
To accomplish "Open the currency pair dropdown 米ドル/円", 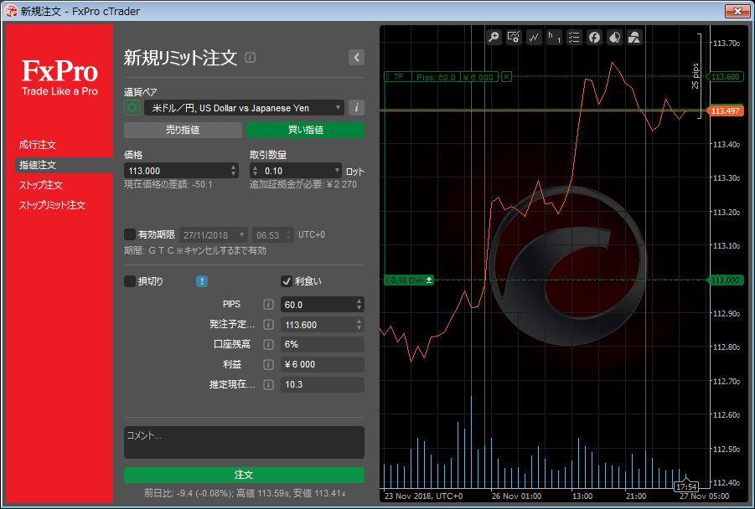I will point(244,108).
